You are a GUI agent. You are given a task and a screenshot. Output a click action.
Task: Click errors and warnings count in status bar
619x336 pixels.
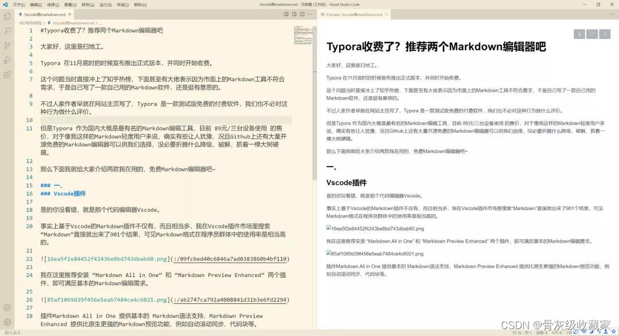pyautogui.click(x=12, y=333)
